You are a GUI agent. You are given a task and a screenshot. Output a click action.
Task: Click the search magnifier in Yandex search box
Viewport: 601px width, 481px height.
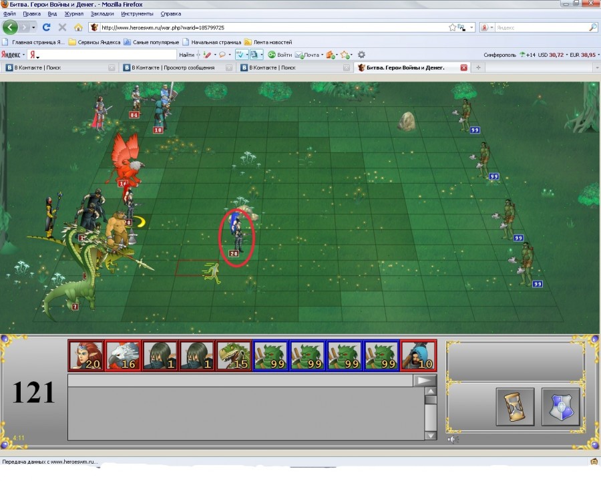pyautogui.click(x=592, y=27)
